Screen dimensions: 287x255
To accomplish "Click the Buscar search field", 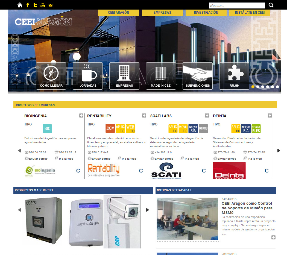I will (x=237, y=5).
